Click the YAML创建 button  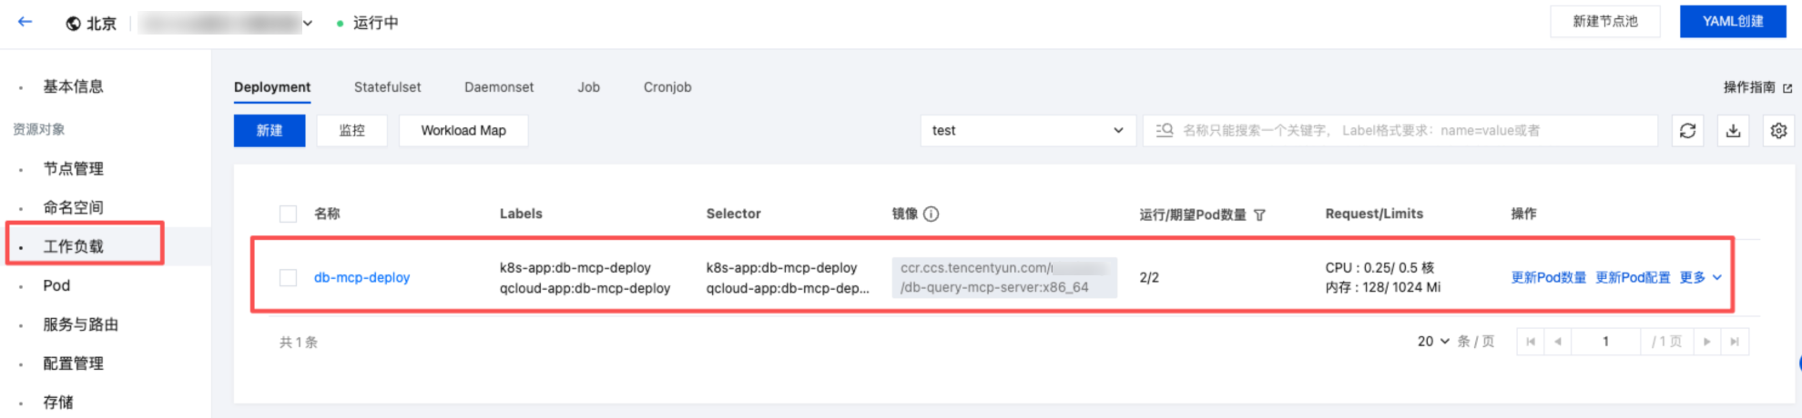point(1732,22)
